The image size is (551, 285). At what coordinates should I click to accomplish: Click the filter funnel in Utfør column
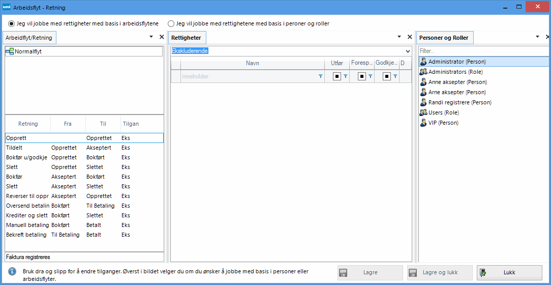345,76
